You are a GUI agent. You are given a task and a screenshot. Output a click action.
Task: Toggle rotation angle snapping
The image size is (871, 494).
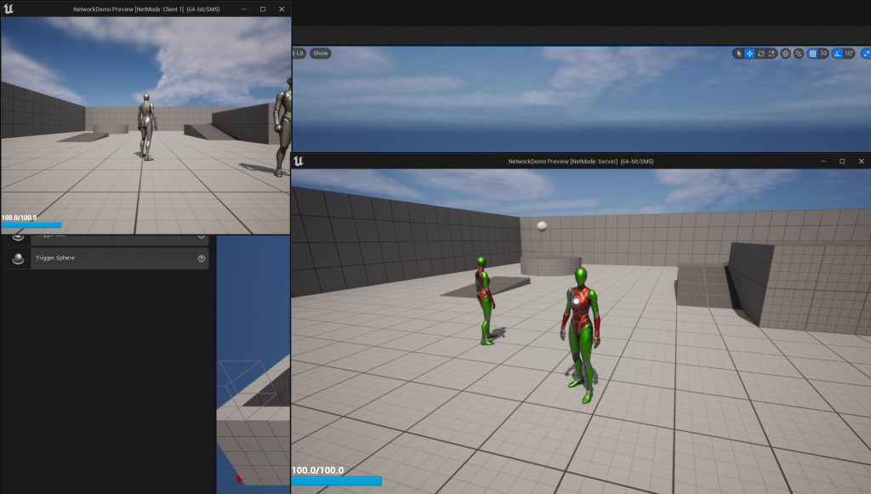pos(838,54)
